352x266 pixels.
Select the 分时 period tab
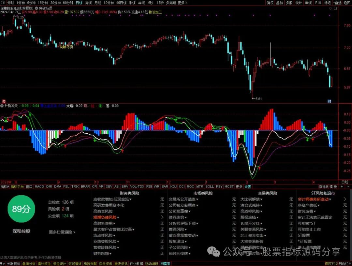tap(10, 3)
